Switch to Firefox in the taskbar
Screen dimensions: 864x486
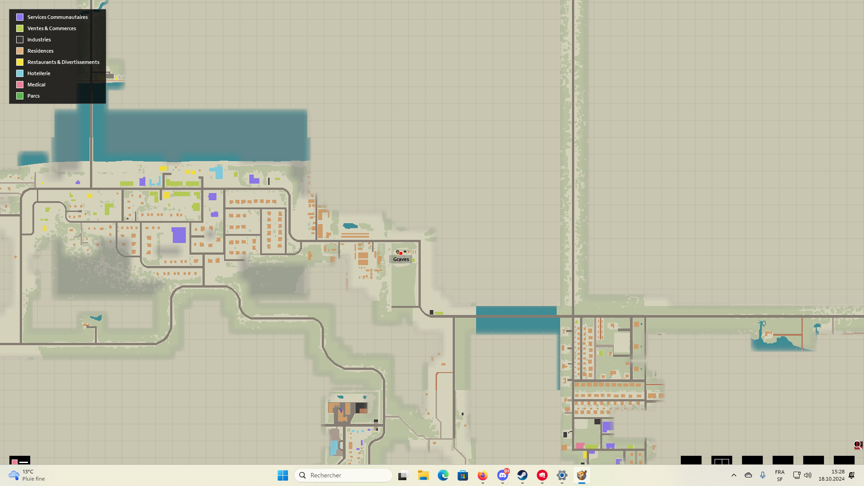click(482, 475)
